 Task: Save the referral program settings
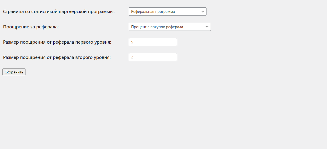coord(14,72)
